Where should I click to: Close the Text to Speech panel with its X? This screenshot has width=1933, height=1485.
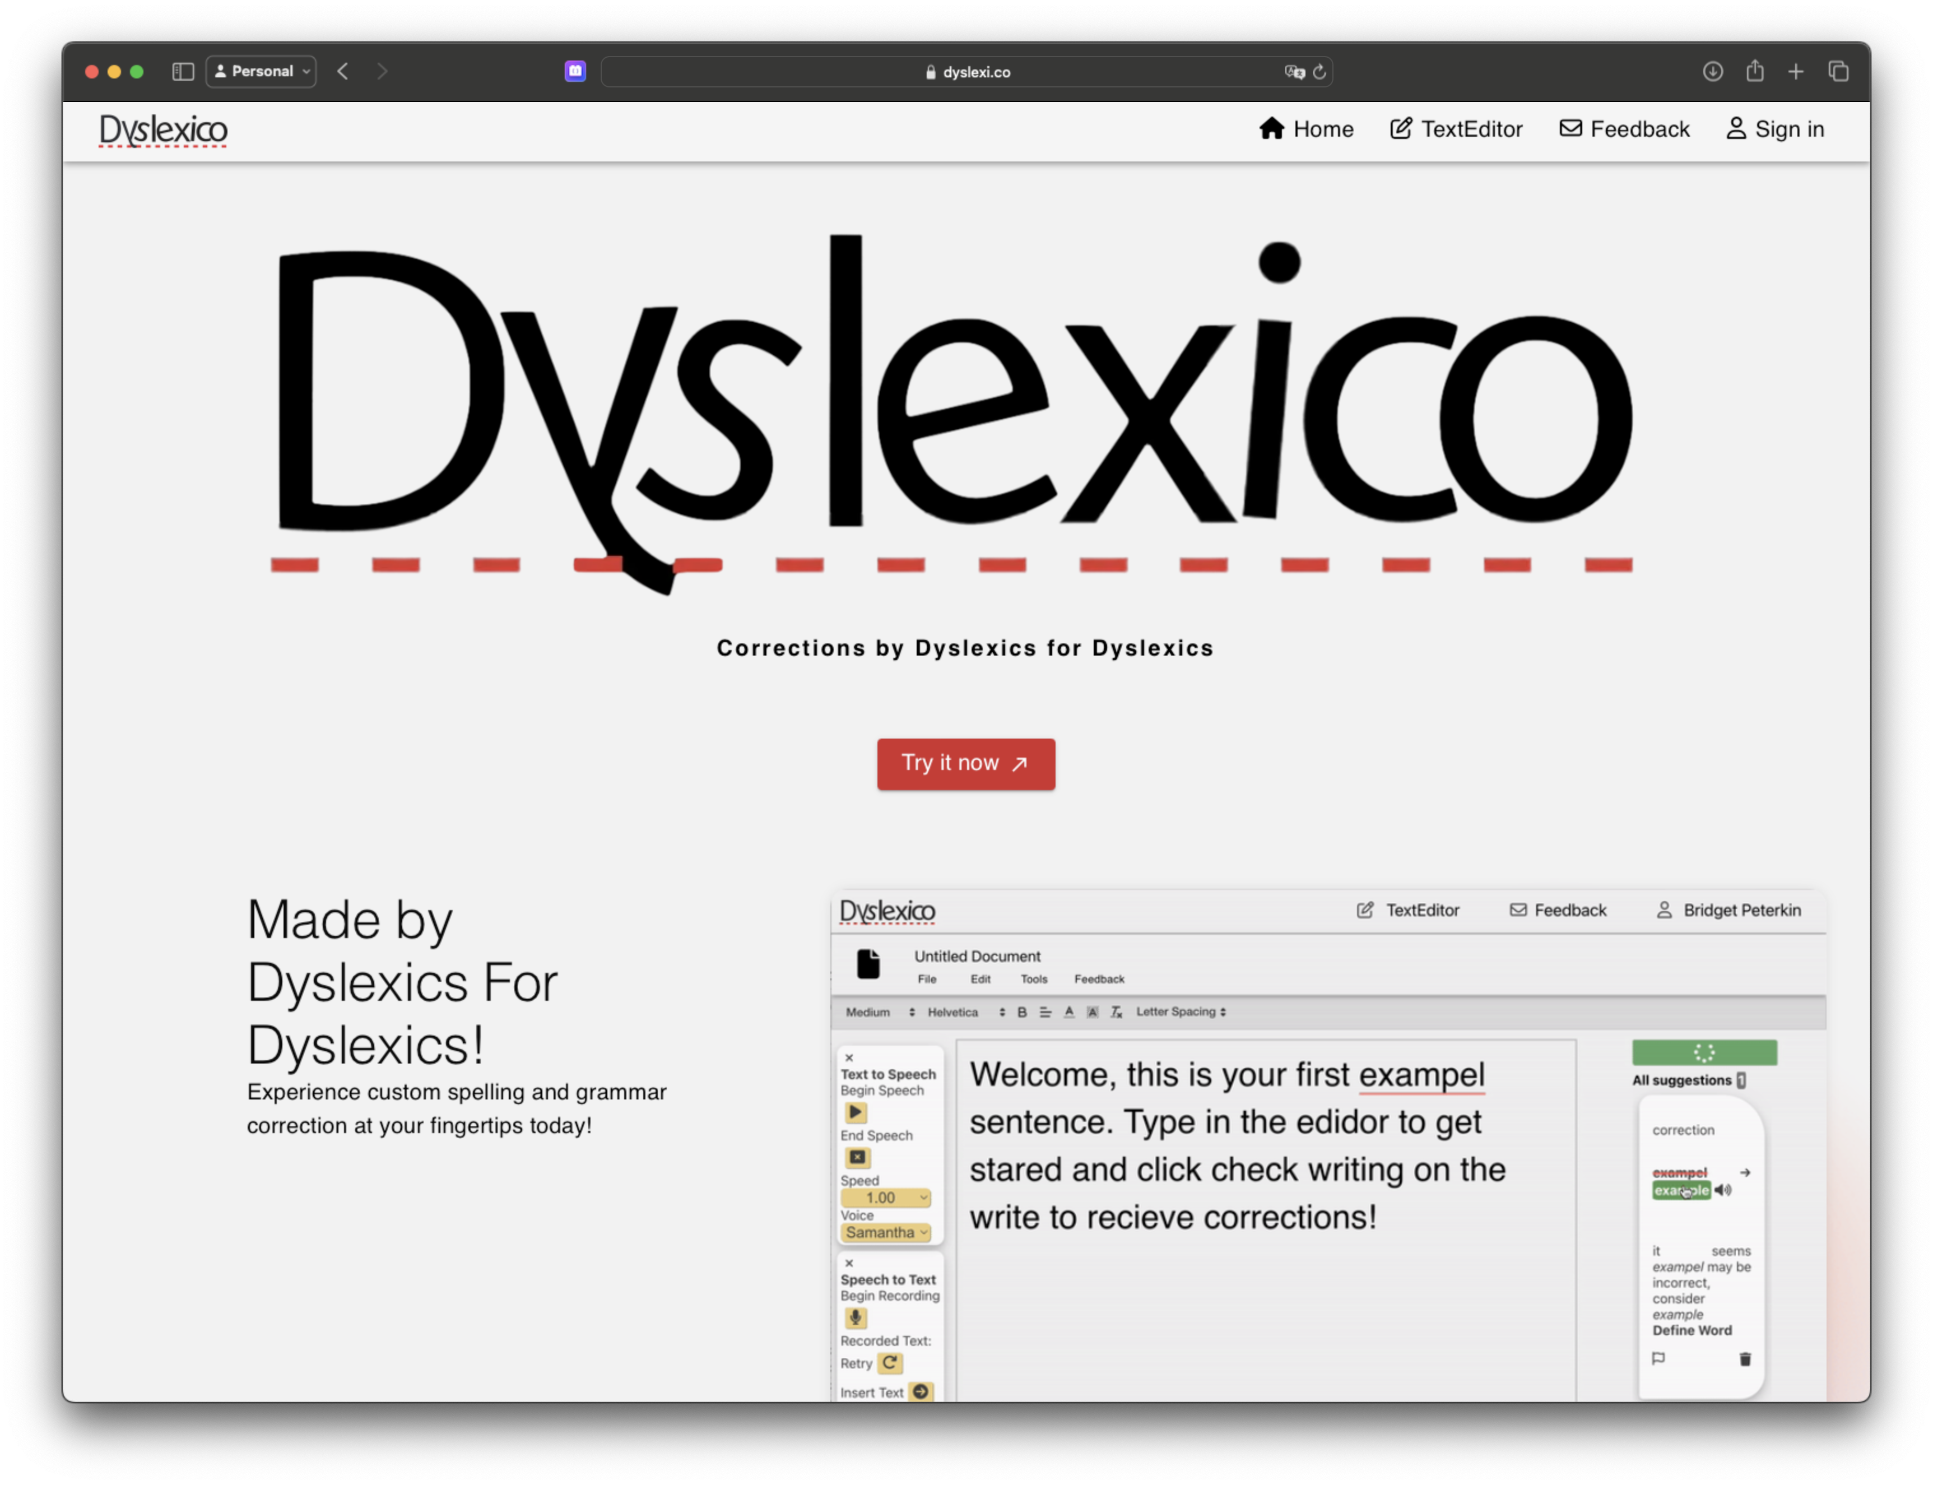[x=849, y=1057]
